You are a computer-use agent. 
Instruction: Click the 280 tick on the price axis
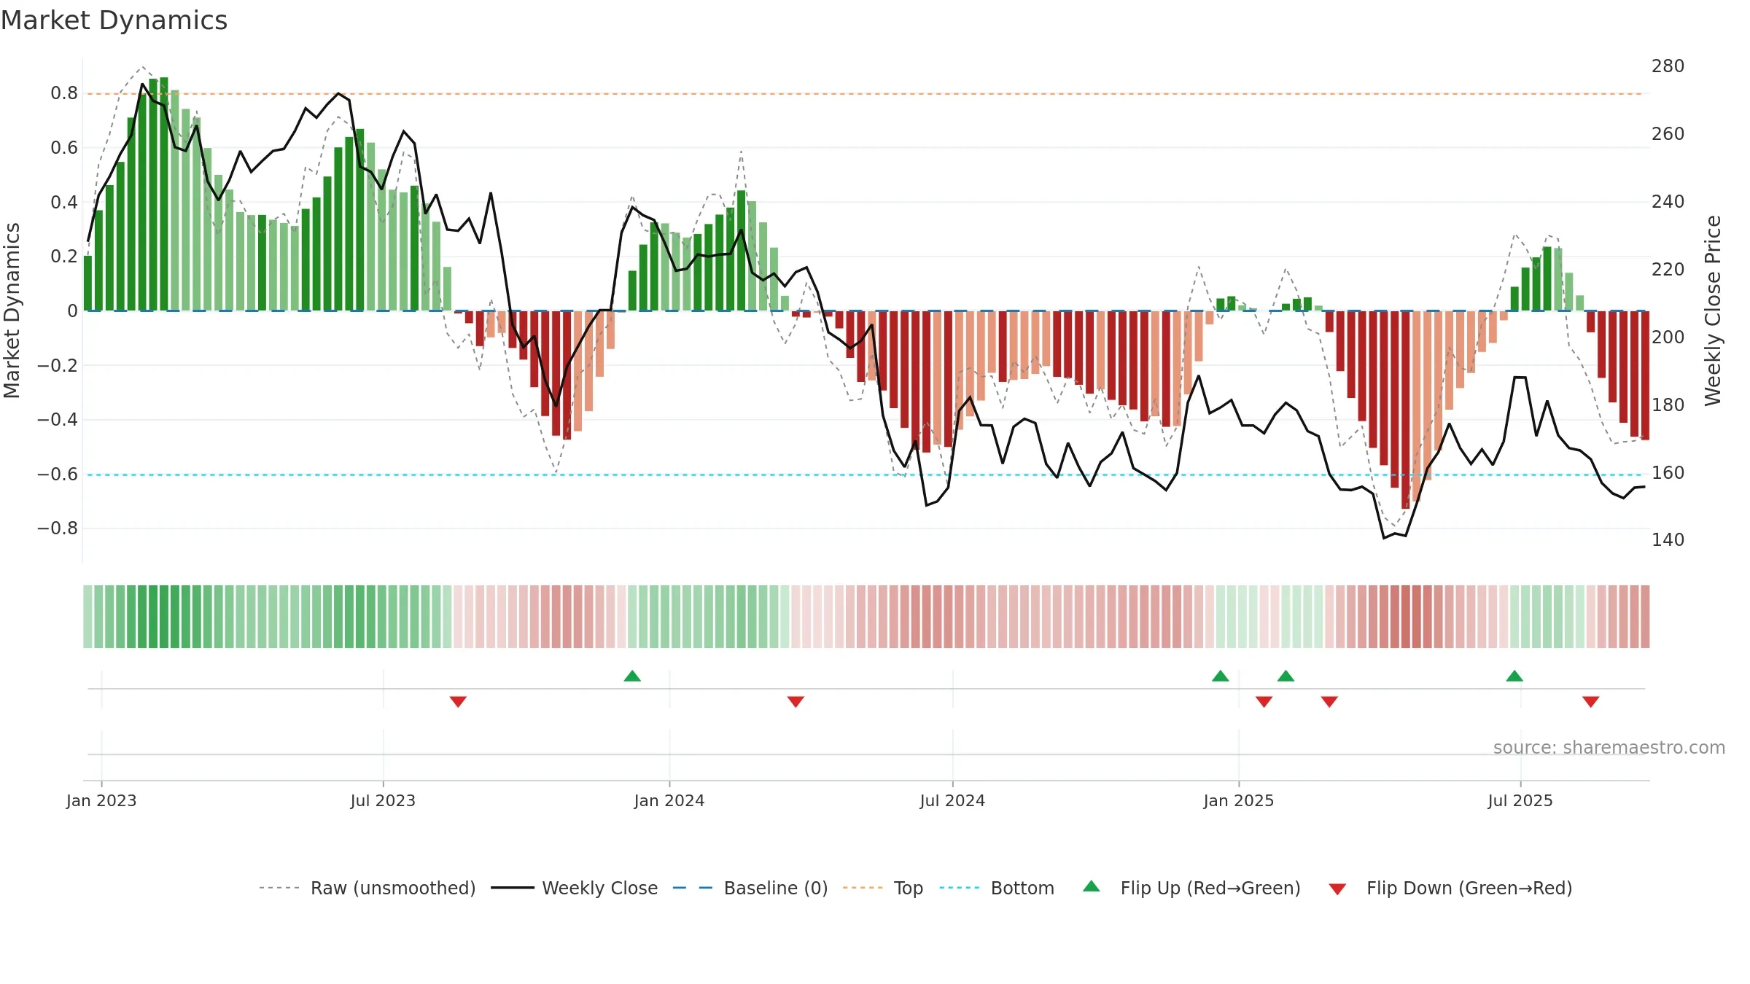click(1668, 66)
